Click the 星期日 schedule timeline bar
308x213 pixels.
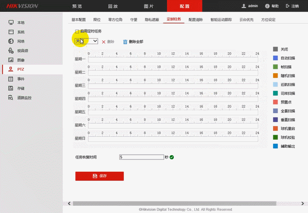coord(173,139)
